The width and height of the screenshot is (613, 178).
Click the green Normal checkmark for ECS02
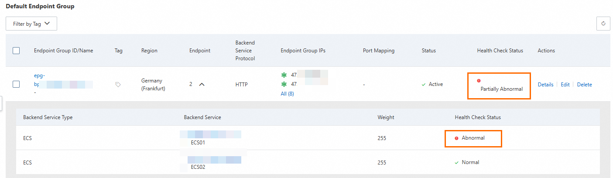[456, 162]
